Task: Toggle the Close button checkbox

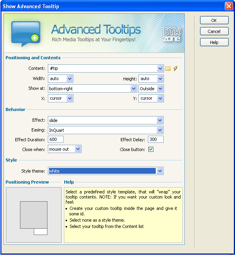Action: pyautogui.click(x=151, y=149)
